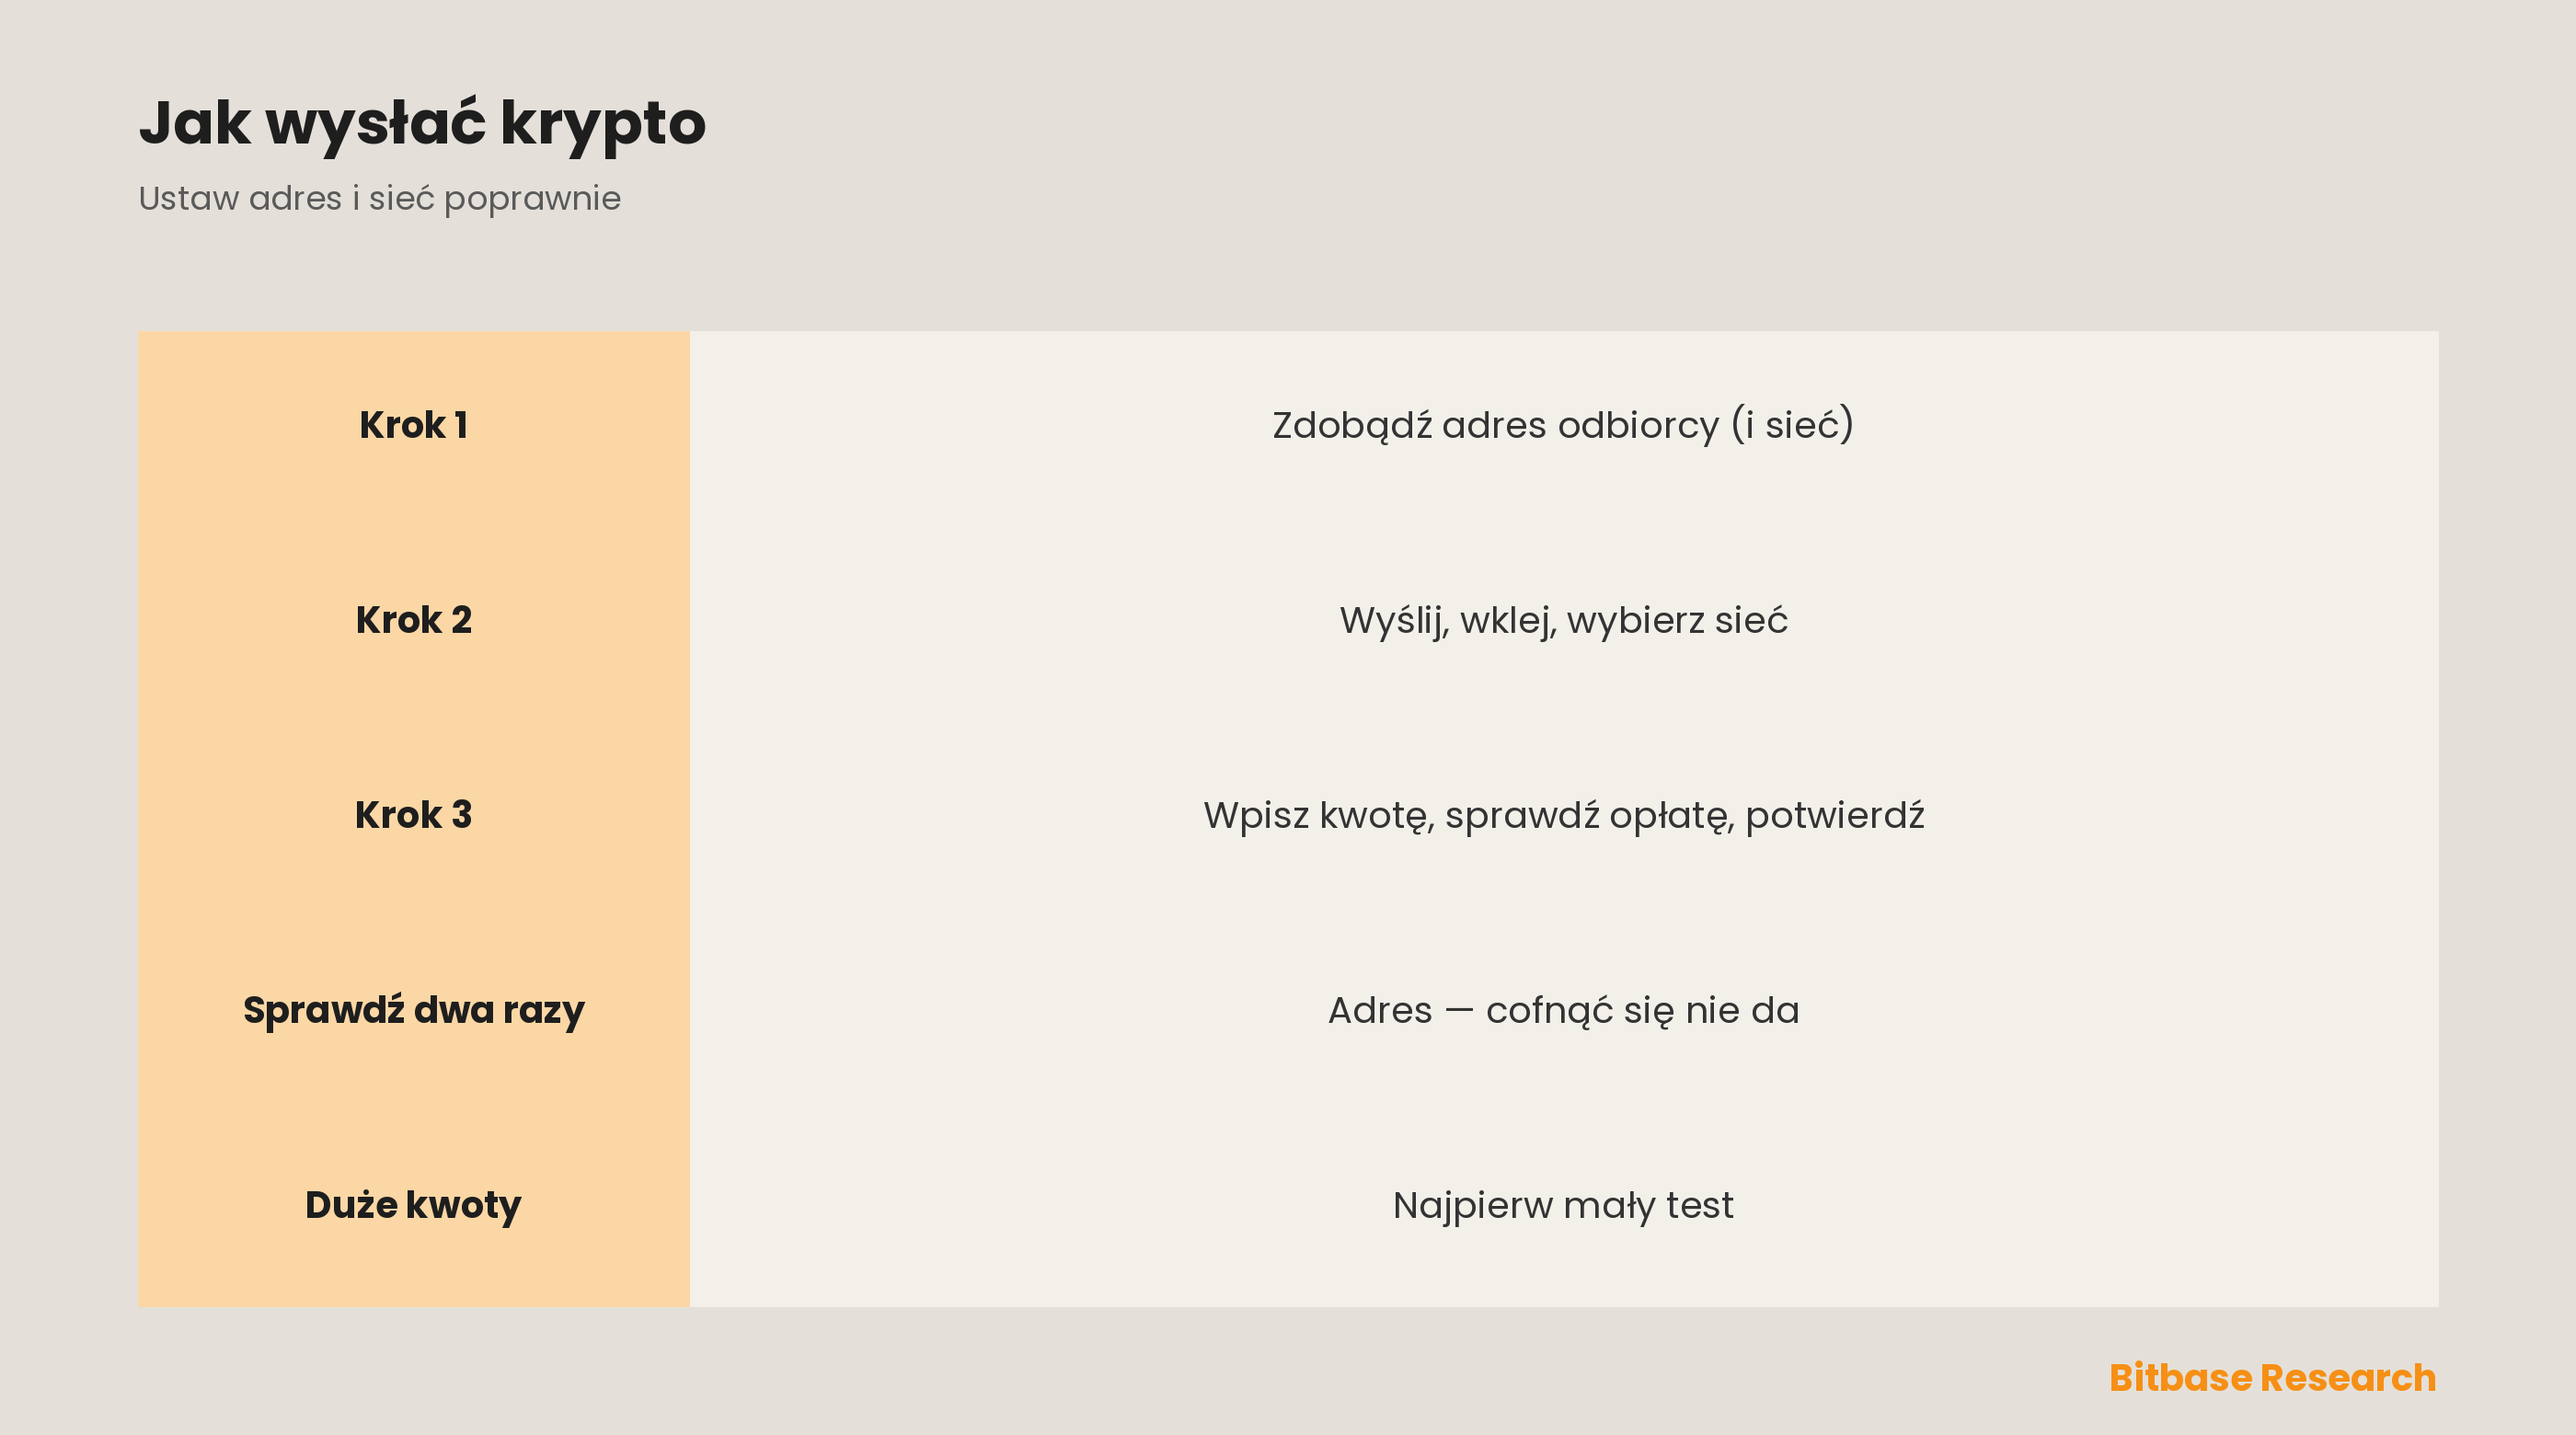Click the 'Bitbase Research' footer brand
The width and height of the screenshot is (2576, 1435).
(x=2272, y=1378)
